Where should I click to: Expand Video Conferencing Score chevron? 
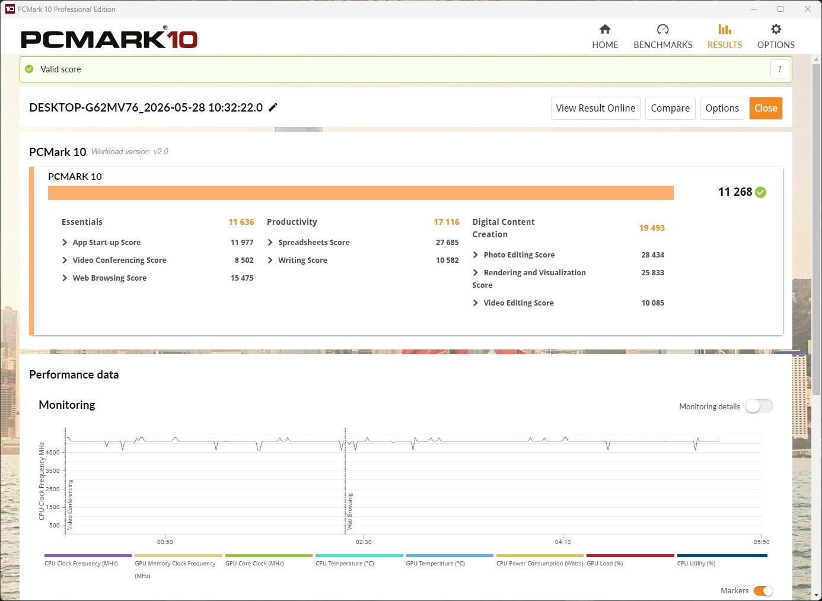[x=65, y=260]
